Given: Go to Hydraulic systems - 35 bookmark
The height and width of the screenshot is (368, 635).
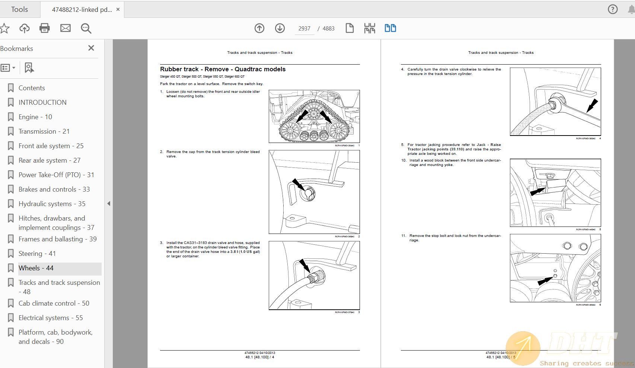Looking at the screenshot, I should coord(52,204).
